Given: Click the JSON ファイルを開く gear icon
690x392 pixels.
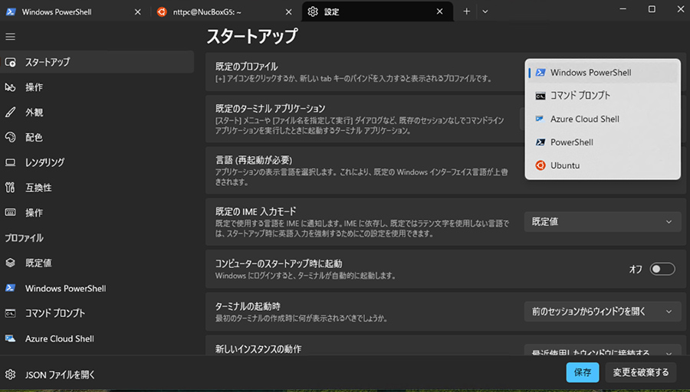Looking at the screenshot, I should coord(11,375).
